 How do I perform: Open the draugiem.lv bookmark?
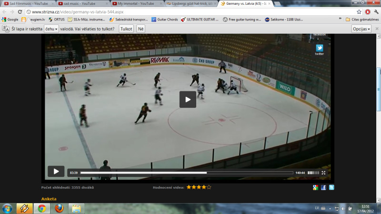click(x=33, y=19)
